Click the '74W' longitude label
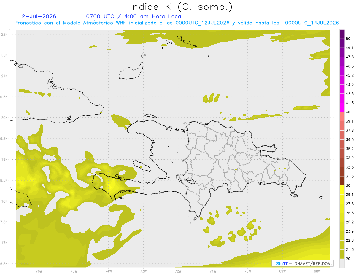The height and width of the screenshot is (275, 356). point(109,271)
